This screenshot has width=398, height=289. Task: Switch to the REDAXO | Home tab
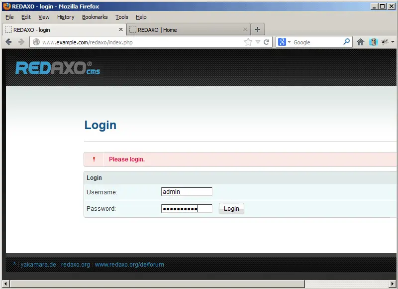189,29
